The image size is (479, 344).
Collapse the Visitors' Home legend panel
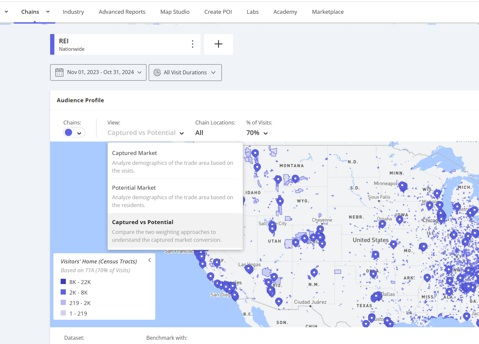pos(149,260)
